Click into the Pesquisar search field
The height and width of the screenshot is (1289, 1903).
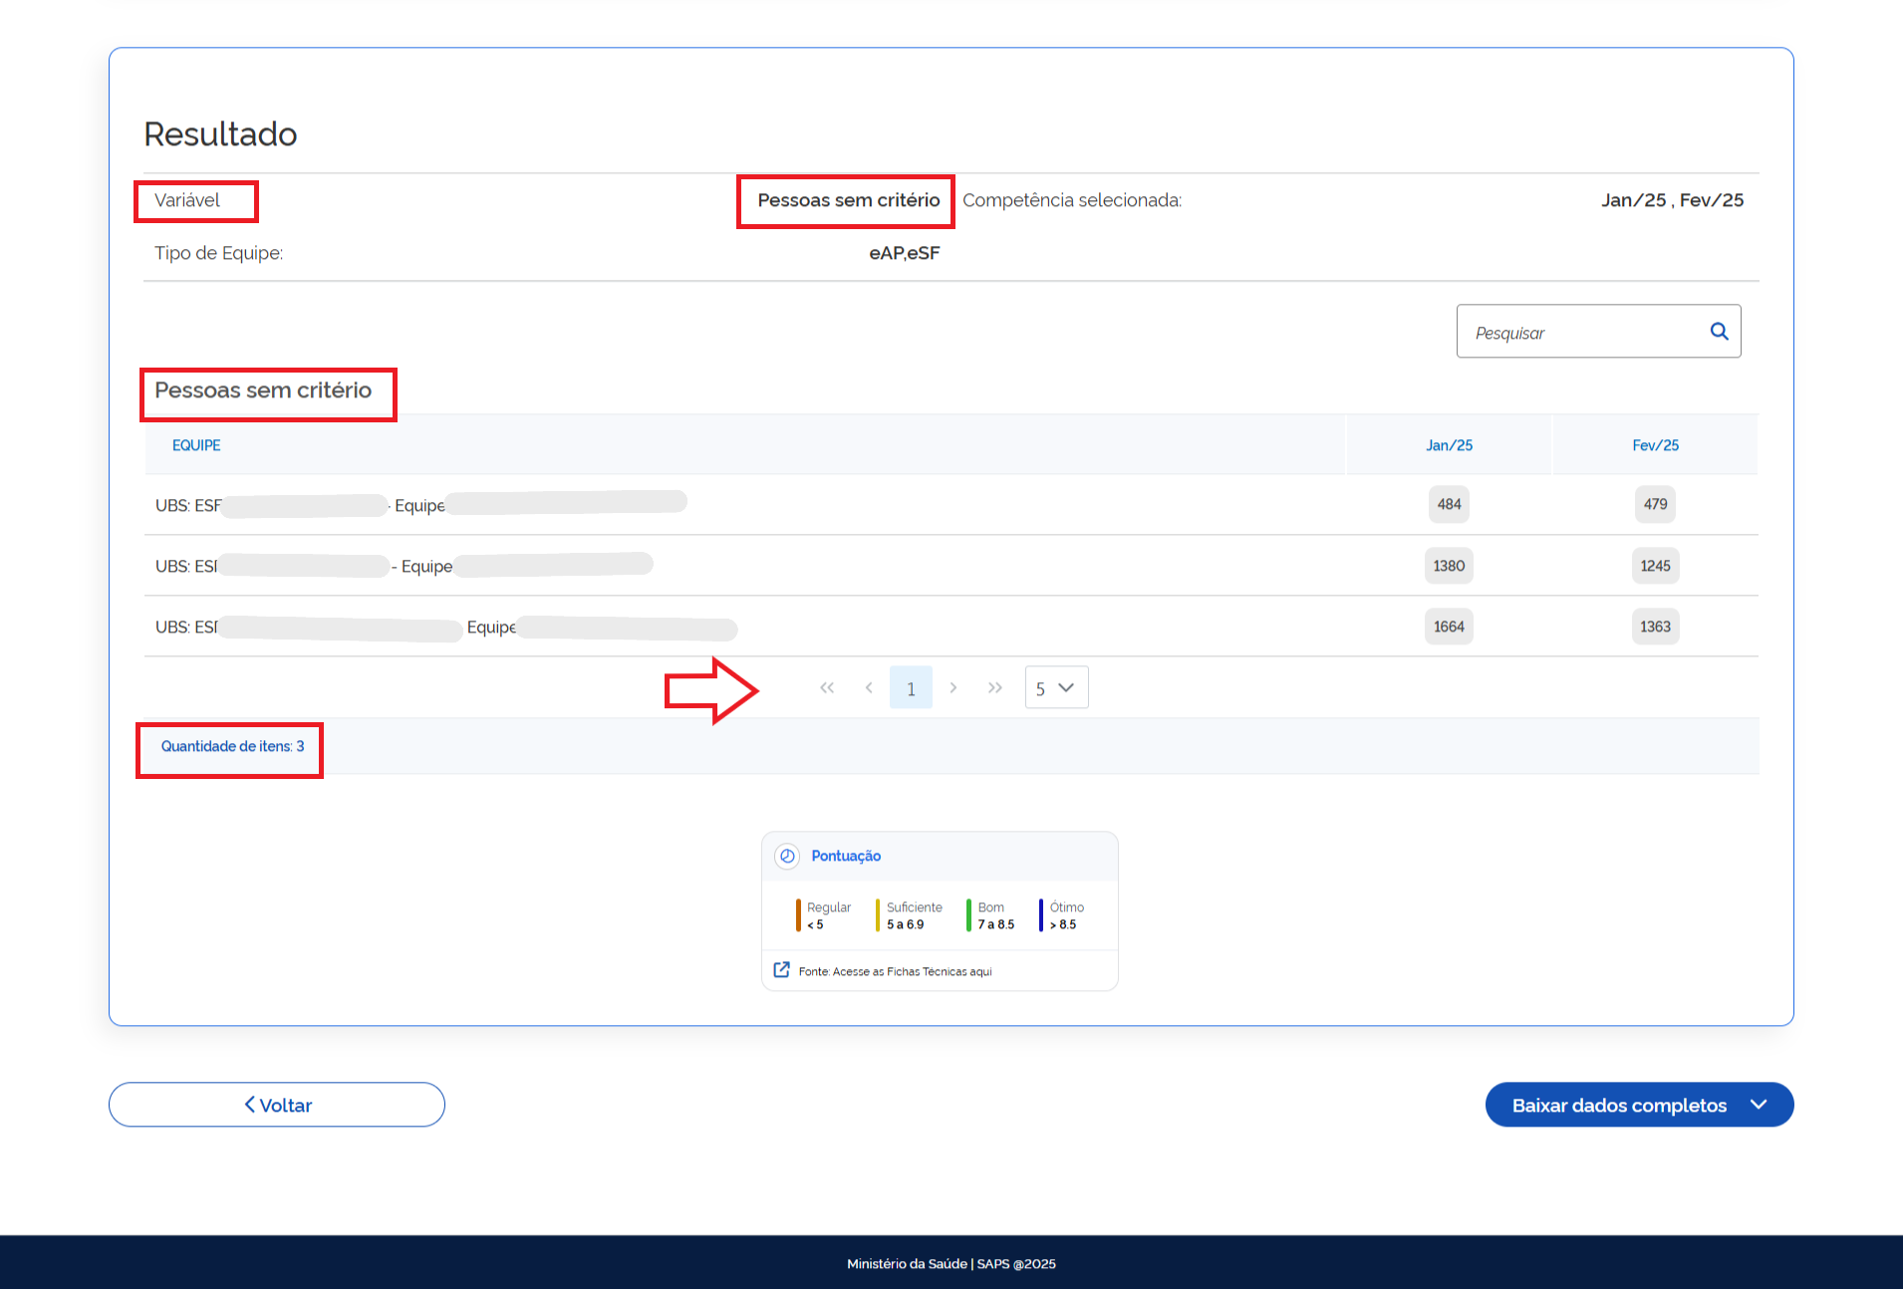(x=1579, y=332)
